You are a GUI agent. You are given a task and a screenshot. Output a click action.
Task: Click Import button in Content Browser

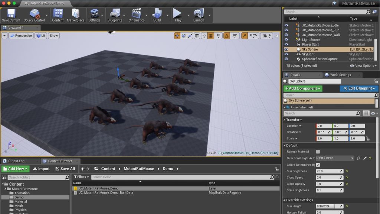point(41,169)
